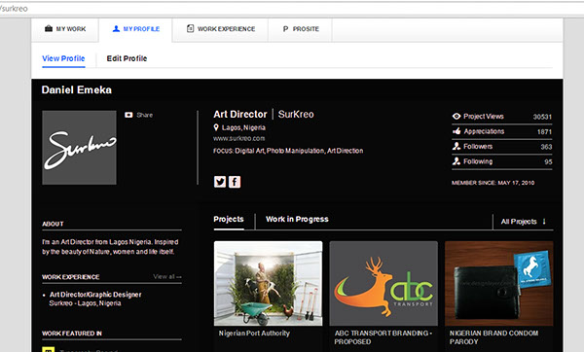Switch to Work in Progress tab

[297, 219]
